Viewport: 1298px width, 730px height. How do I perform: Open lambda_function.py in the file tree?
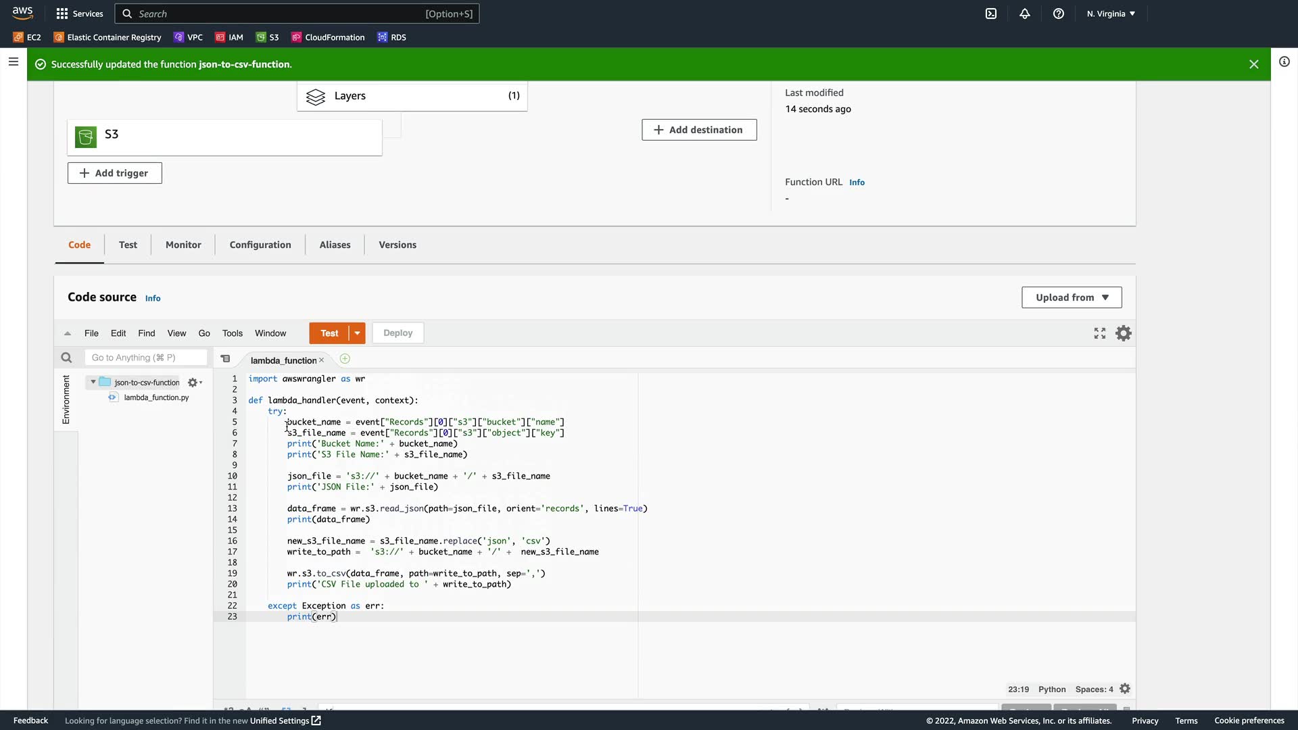(x=156, y=397)
